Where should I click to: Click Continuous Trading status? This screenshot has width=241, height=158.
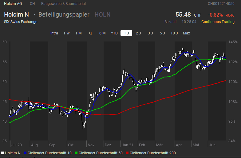tap(218, 22)
